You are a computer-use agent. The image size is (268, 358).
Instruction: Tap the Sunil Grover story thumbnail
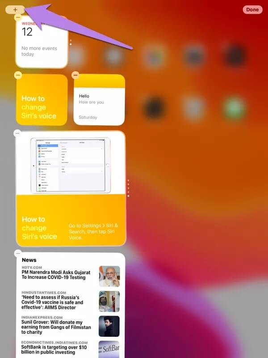pyautogui.click(x=109, y=326)
